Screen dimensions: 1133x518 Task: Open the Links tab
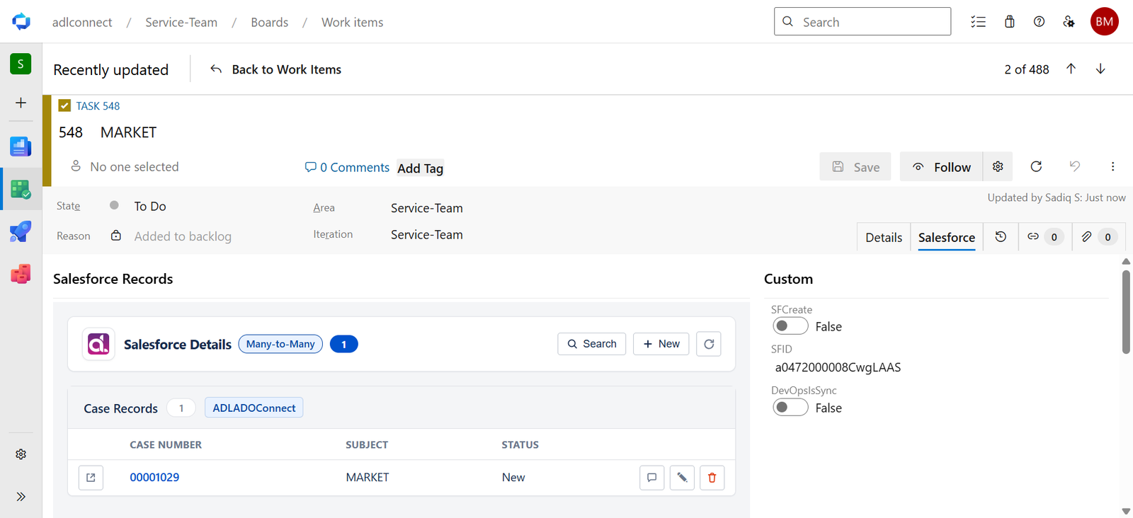tap(1045, 237)
